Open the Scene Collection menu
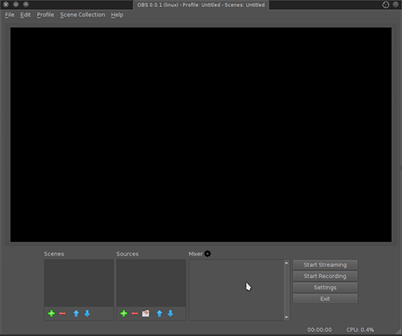Screen dimensions: 402x336 pos(83,15)
